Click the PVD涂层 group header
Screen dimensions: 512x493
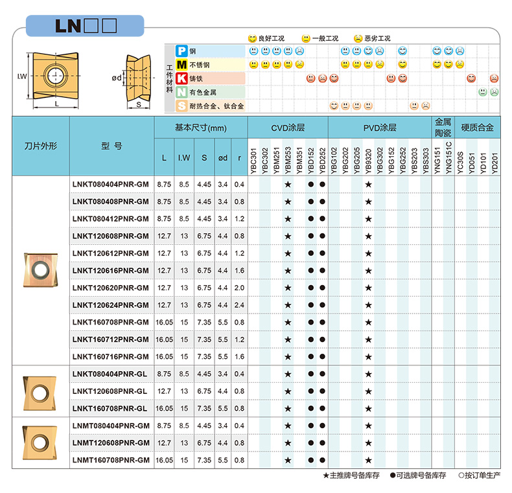(x=380, y=128)
